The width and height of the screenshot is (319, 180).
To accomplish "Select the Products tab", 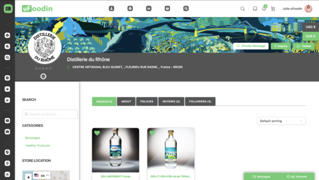I will pyautogui.click(x=104, y=101).
